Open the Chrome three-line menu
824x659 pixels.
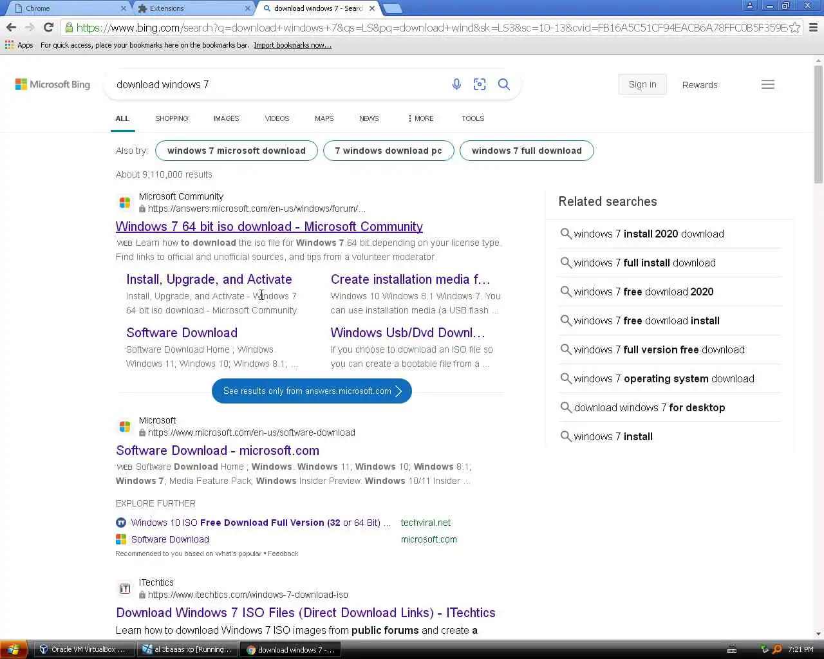click(x=813, y=28)
